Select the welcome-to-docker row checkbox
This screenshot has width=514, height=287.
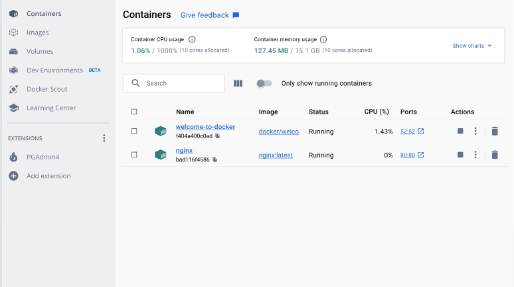coord(134,131)
